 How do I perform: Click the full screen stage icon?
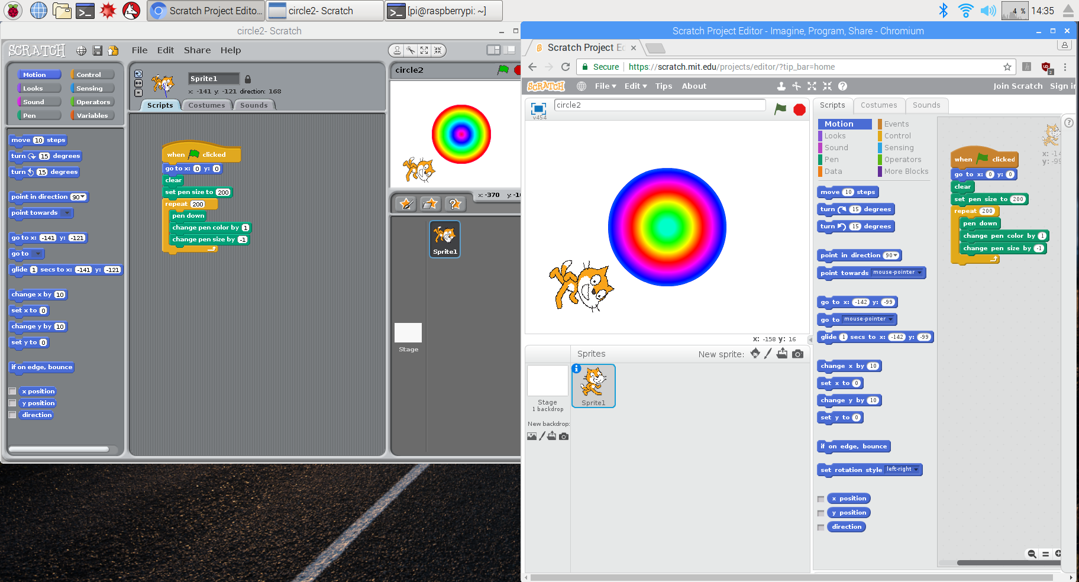tap(538, 108)
